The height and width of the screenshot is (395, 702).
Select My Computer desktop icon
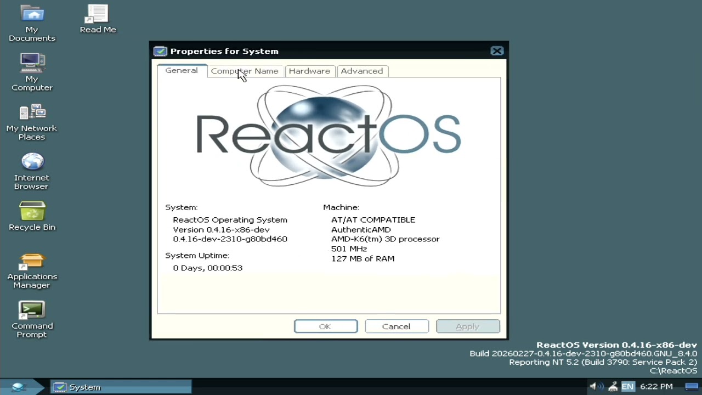point(32,72)
